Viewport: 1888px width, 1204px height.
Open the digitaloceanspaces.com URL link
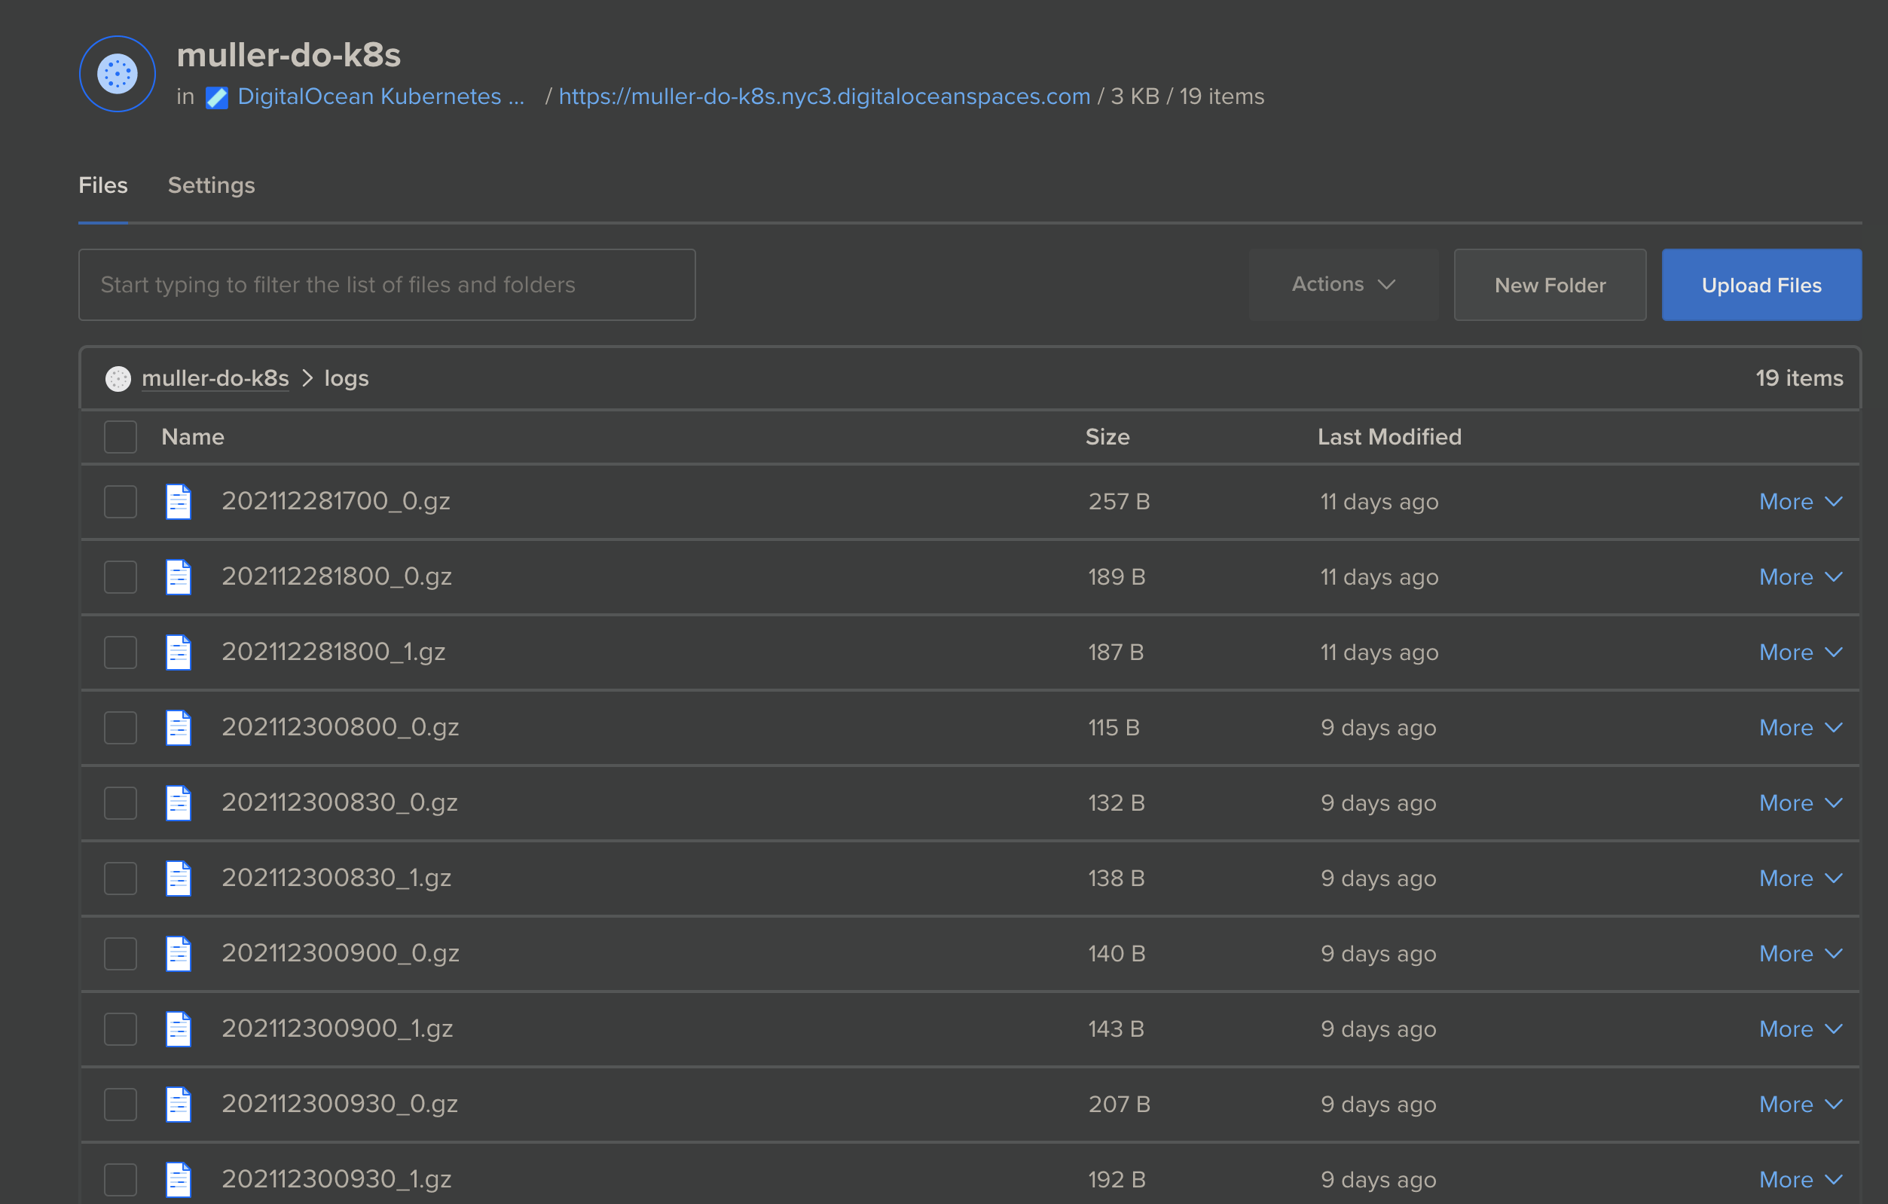[824, 96]
